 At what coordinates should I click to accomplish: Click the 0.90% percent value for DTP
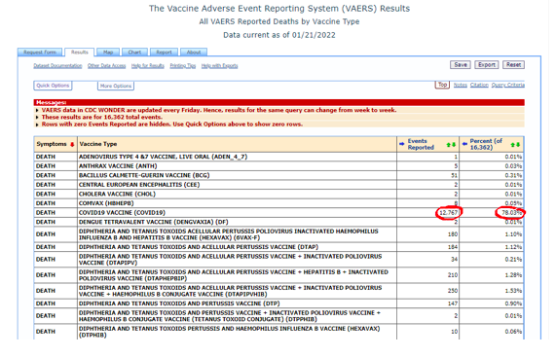coord(513,303)
